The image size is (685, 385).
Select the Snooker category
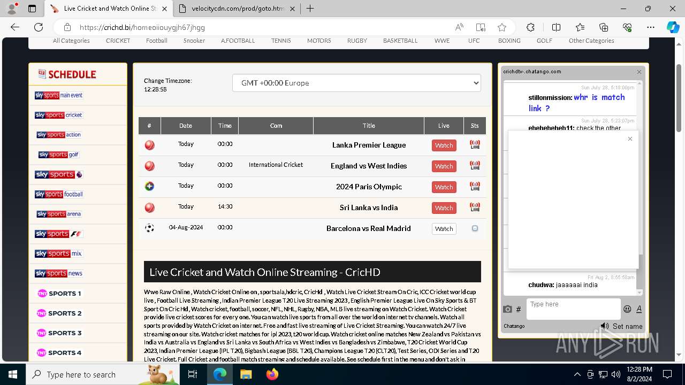(194, 41)
